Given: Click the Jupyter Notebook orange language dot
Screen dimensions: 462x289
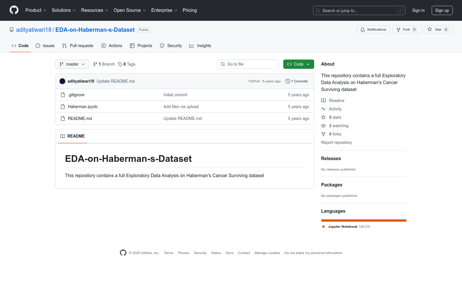Looking at the screenshot, I should pos(323,227).
